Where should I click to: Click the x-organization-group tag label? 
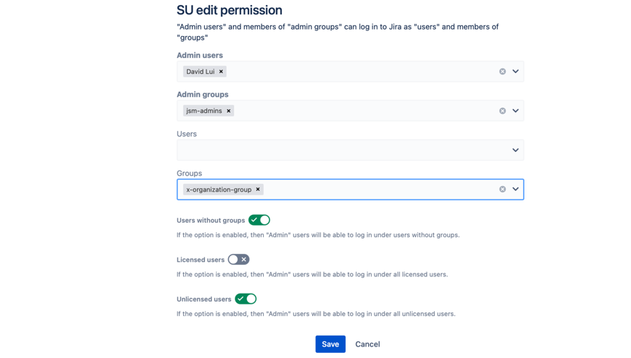coord(219,189)
